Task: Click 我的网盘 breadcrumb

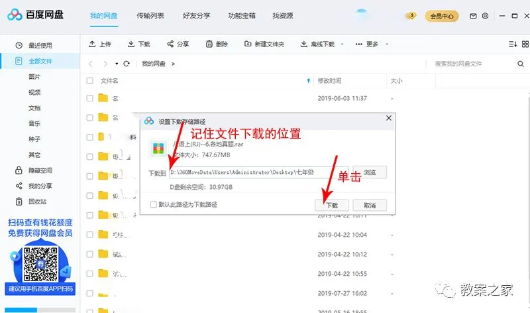Action: tap(154, 64)
